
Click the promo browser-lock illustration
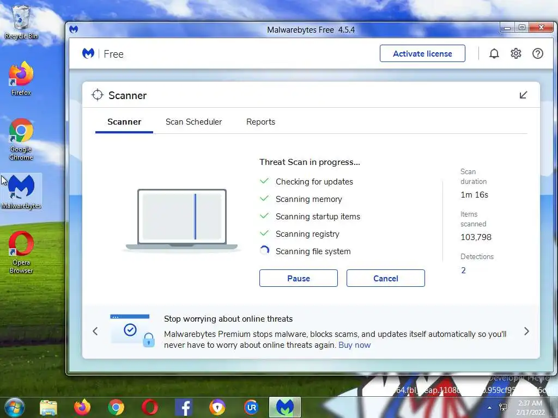132,330
